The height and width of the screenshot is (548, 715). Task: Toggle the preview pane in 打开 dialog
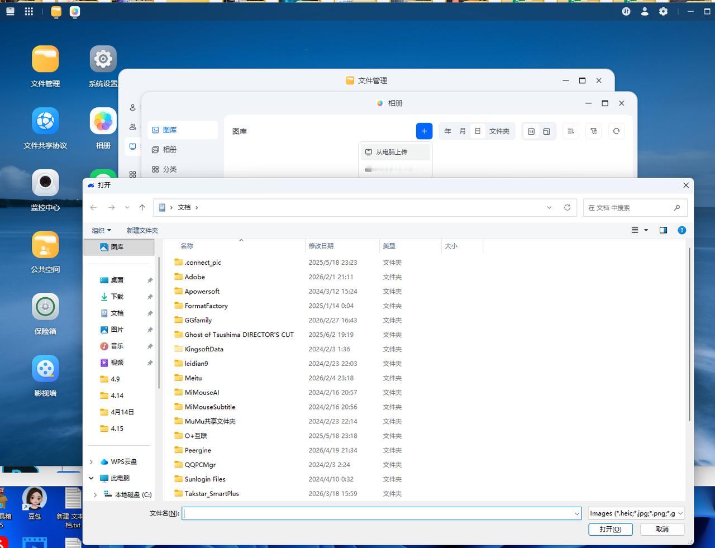tap(663, 230)
